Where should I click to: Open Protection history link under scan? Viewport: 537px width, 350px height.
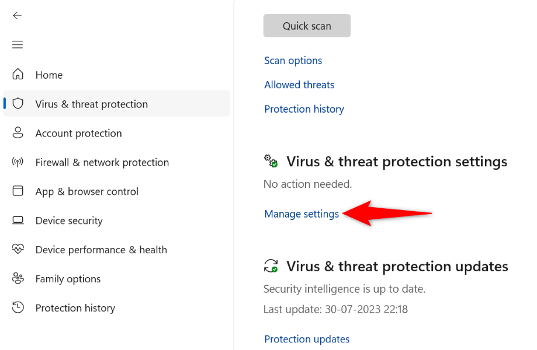pos(304,109)
